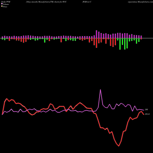The width and height of the screenshot is (153, 153).
Task: Click the Price legend color swatch
Action: coord(2,6)
